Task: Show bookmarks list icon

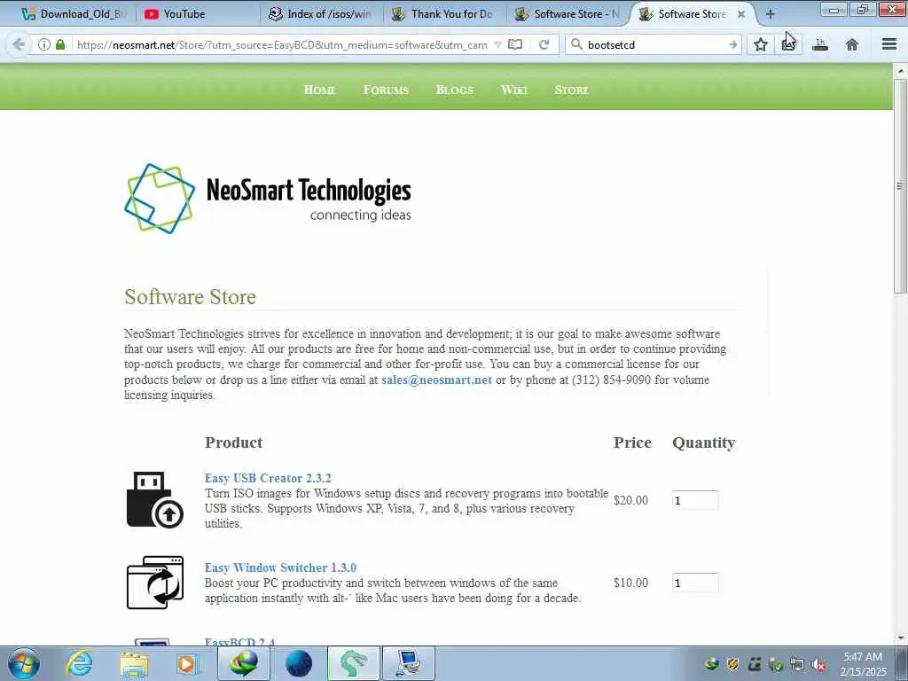Action: 788,44
